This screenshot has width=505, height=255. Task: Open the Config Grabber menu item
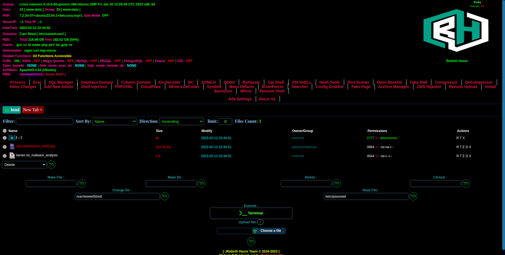[330, 87]
